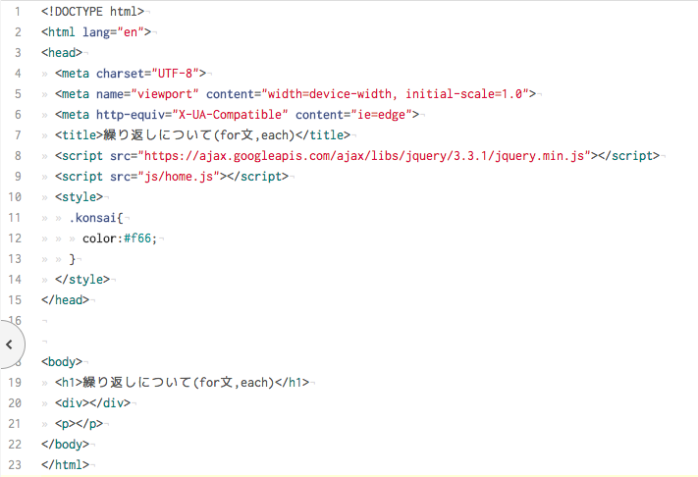The height and width of the screenshot is (477, 698).
Task: Click the opening <style> tag
Action: [79, 196]
